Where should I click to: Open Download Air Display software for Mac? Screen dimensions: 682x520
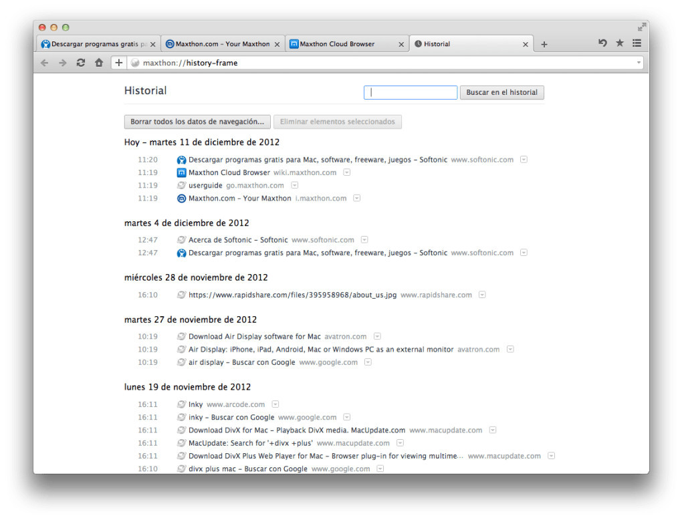[x=255, y=336]
